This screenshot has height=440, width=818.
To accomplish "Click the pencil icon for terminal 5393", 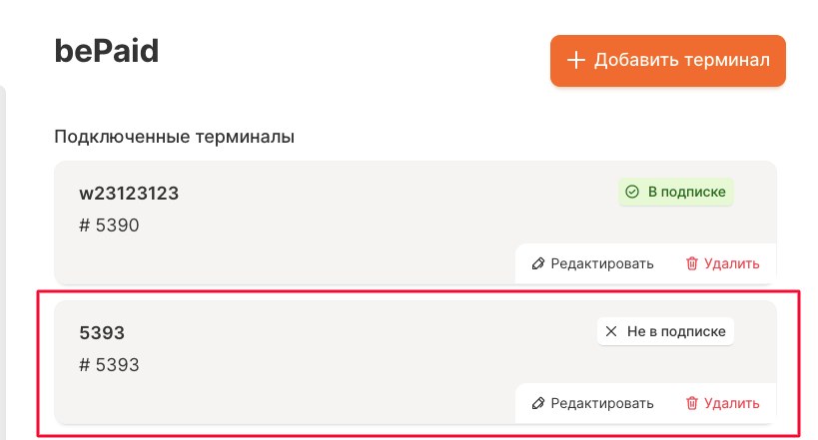I will click(x=538, y=403).
